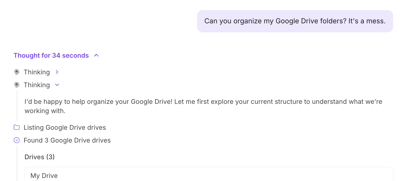Screen dimensions: 407x181
Task: Expand the first collapsed Thinking step
Action: click(x=57, y=72)
